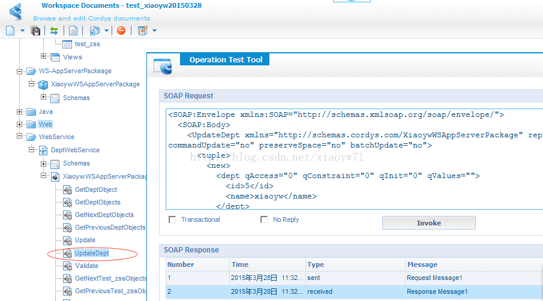Expand the Views node

pyautogui.click(x=43, y=56)
